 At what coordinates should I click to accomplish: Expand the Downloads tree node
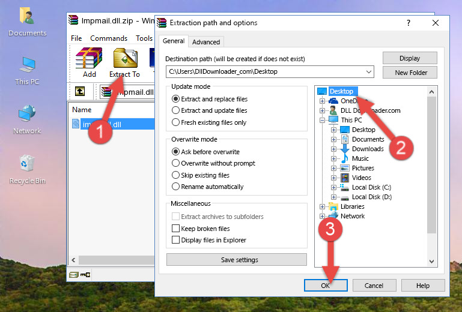(x=333, y=149)
